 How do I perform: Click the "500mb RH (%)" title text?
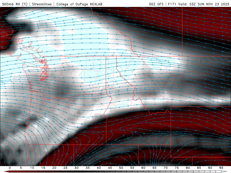coord(15,4)
